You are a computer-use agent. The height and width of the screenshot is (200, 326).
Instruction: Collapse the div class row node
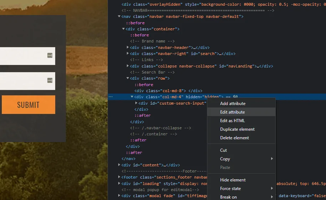[x=128, y=78]
